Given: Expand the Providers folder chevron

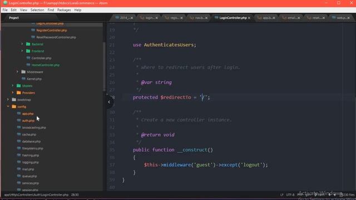Looking at the screenshot, I should [x=12, y=93].
